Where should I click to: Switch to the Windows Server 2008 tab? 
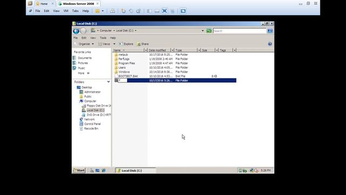coord(78,4)
